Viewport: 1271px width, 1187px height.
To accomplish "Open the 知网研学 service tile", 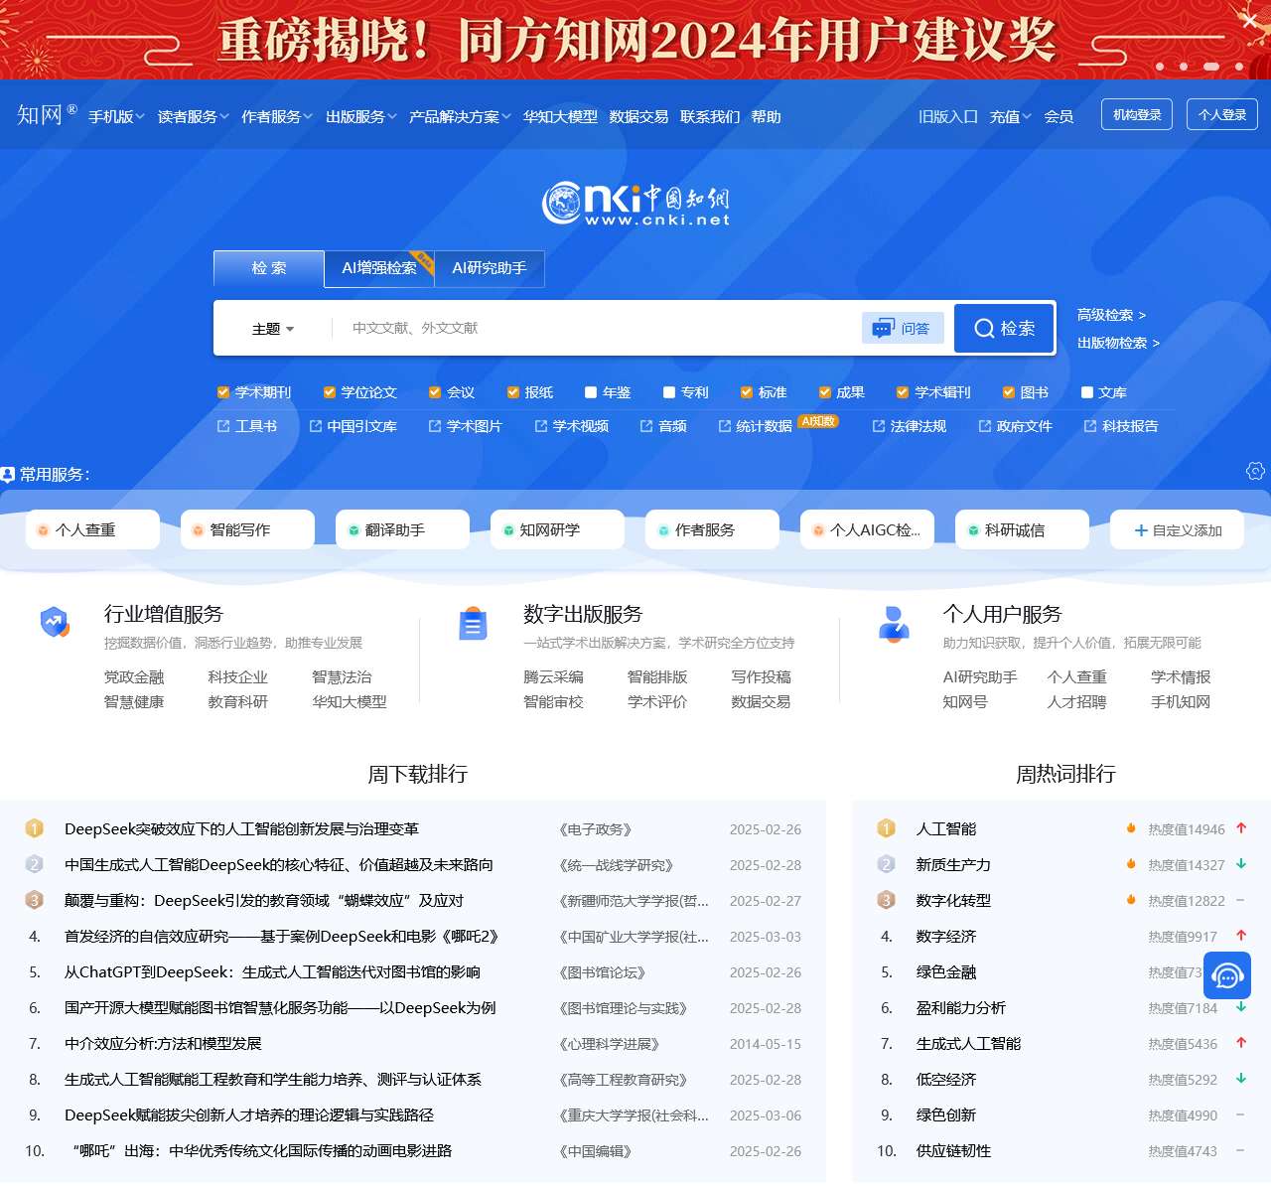I will click(557, 529).
